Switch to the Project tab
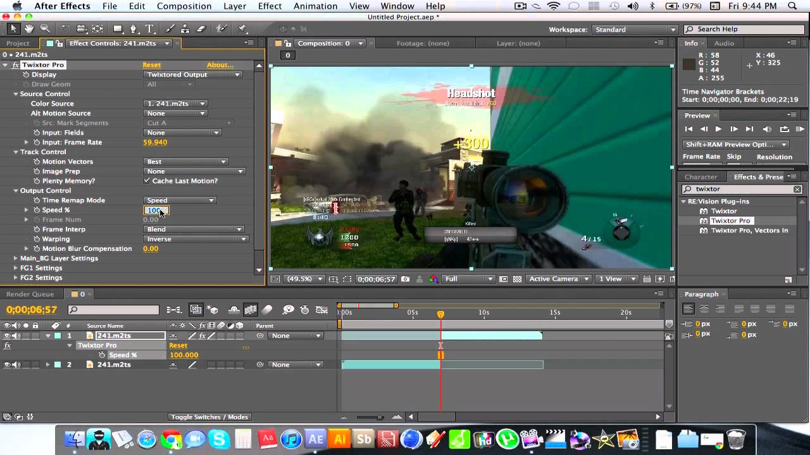Image resolution: width=810 pixels, height=455 pixels. click(18, 43)
